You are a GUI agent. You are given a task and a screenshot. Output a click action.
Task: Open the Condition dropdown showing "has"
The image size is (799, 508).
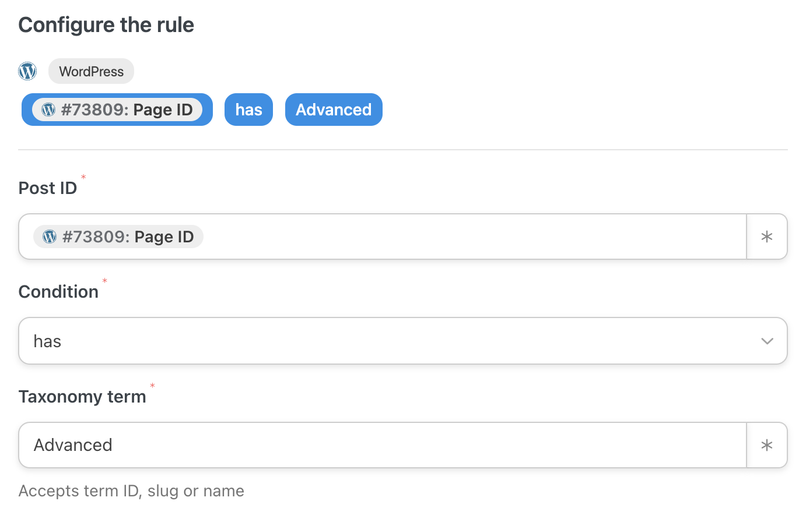pos(403,341)
